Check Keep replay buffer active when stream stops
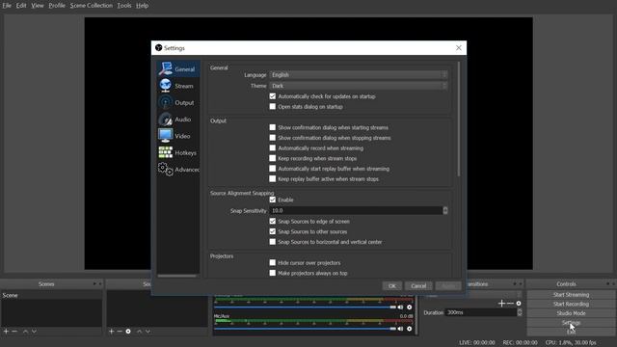617x347 pixels. pos(273,178)
